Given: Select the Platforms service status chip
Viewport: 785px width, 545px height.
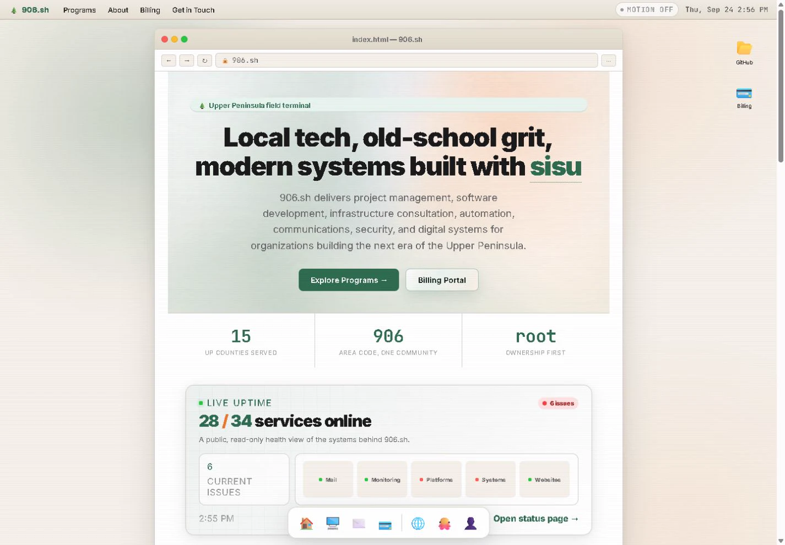Looking at the screenshot, I should click(x=436, y=479).
